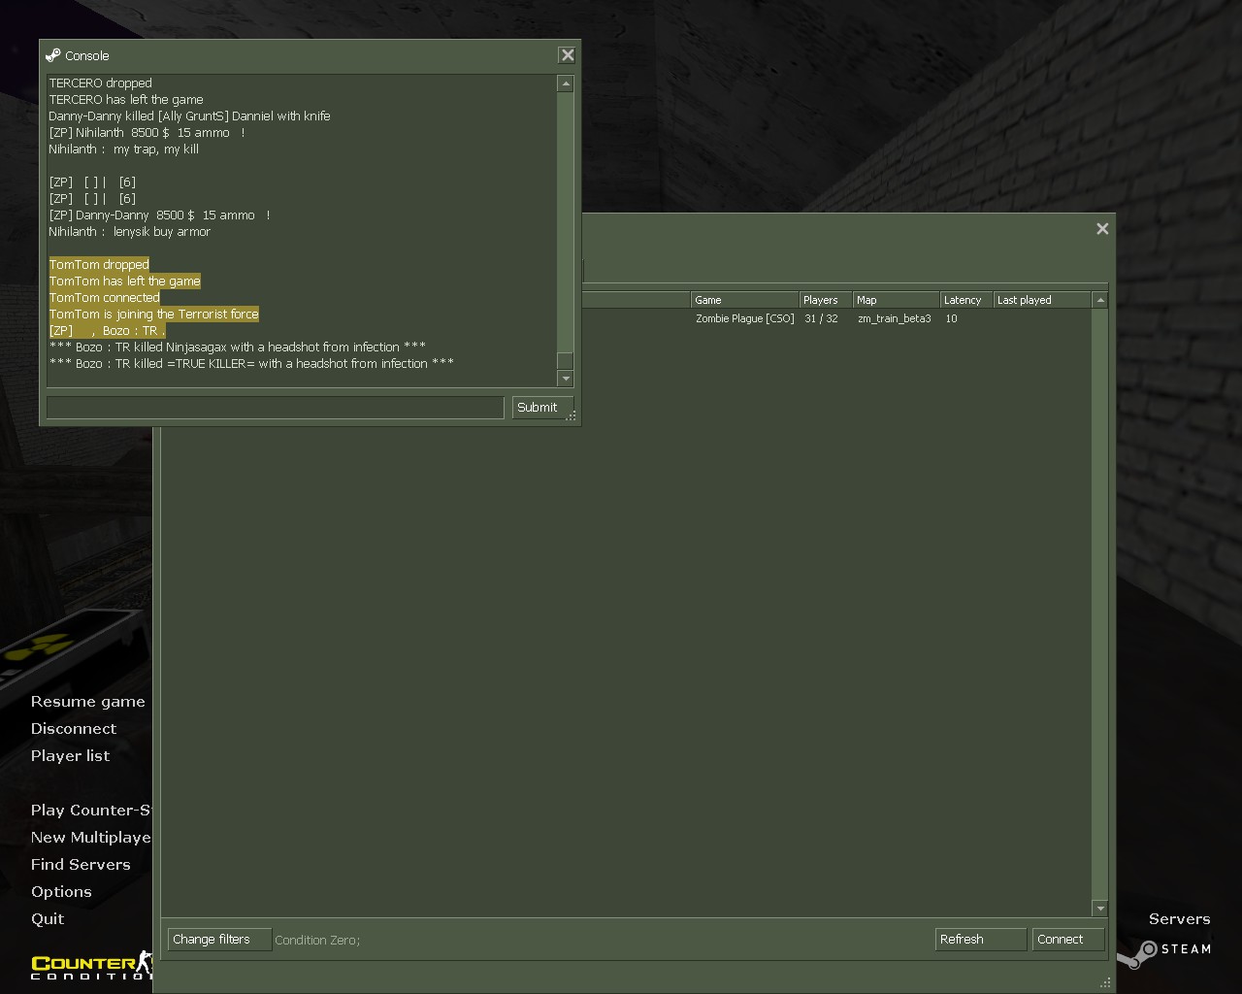Sort server list by Game column
This screenshot has height=994, width=1242.
pos(743,300)
